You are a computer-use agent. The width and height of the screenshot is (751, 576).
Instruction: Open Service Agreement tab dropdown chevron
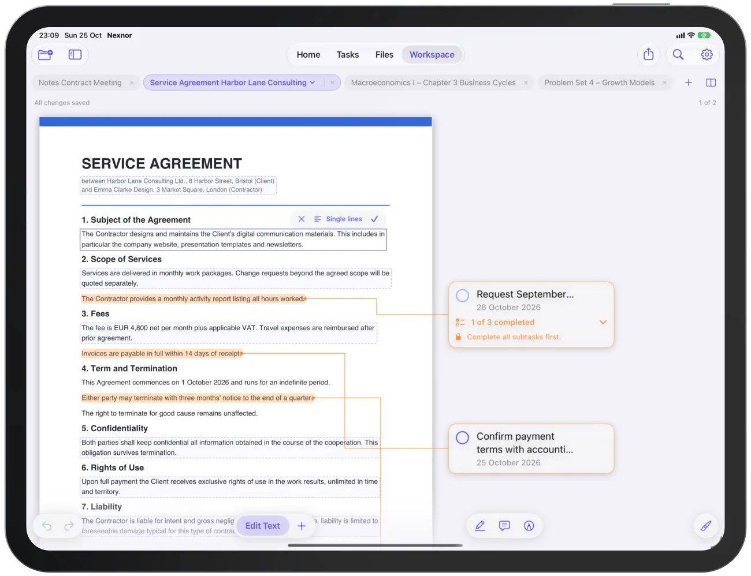pyautogui.click(x=313, y=83)
